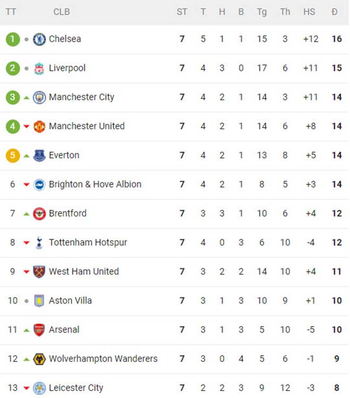Image resolution: width=350 pixels, height=398 pixels.
Task: Click the Manchester United crest icon
Action: point(39,127)
